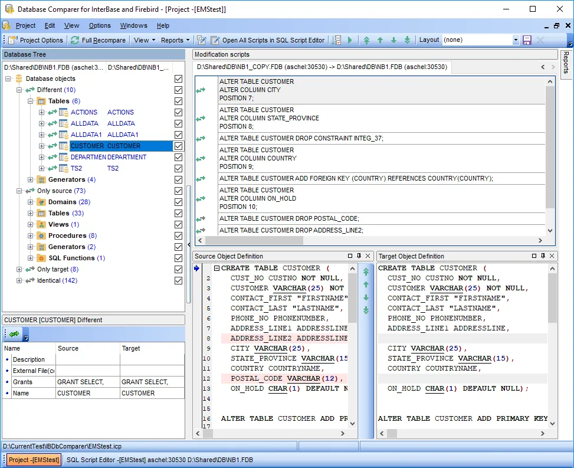Screen dimensions: 574x468
Task: Toggle the Identical (142) checkbox
Action: tap(178, 280)
